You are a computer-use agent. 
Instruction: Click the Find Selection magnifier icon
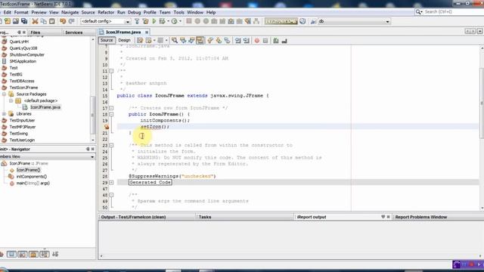(x=175, y=40)
